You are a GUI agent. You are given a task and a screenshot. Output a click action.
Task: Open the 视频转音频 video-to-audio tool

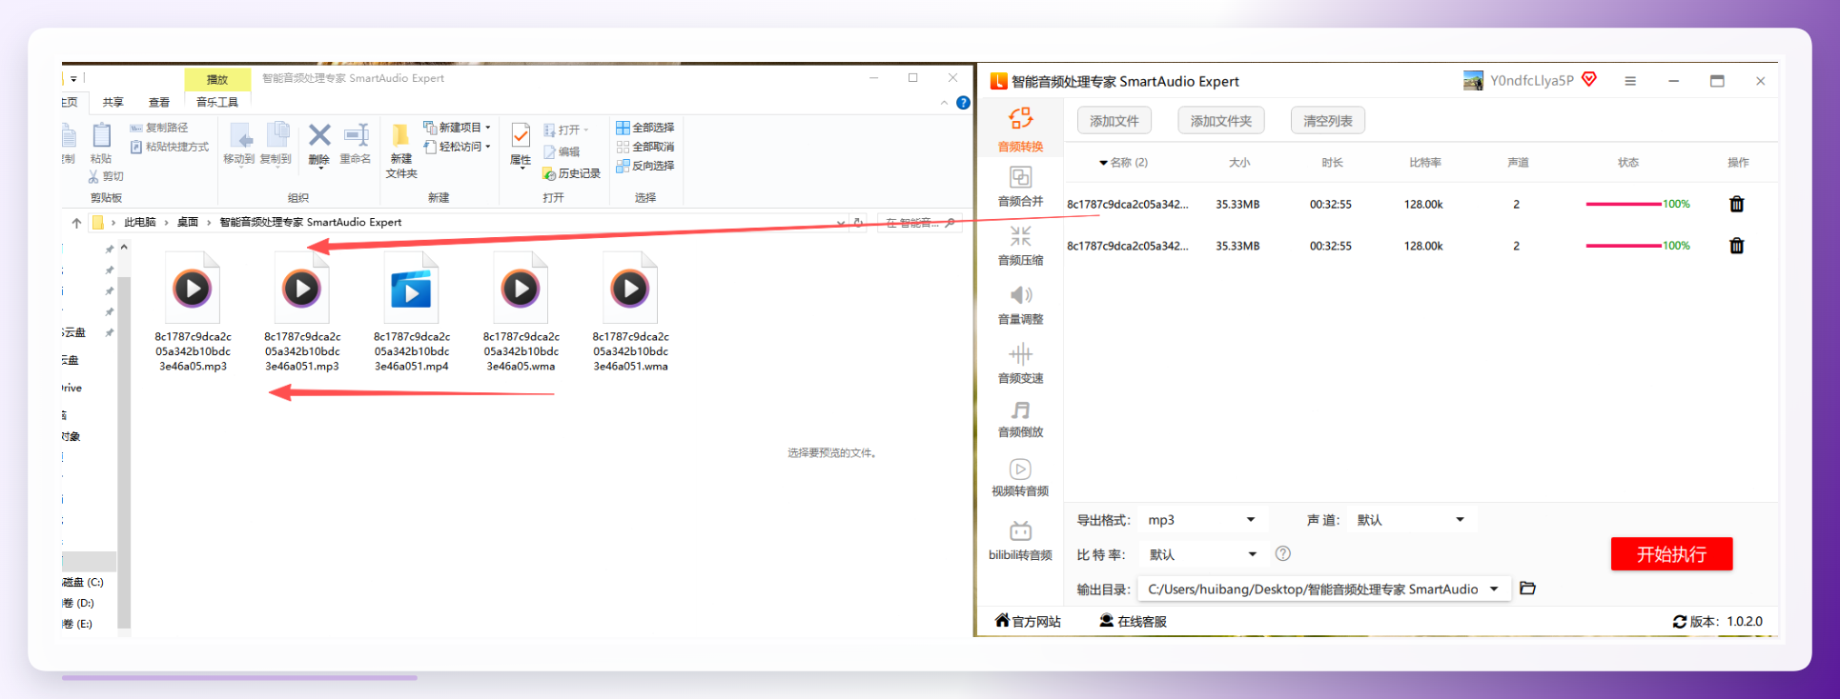(x=1020, y=477)
